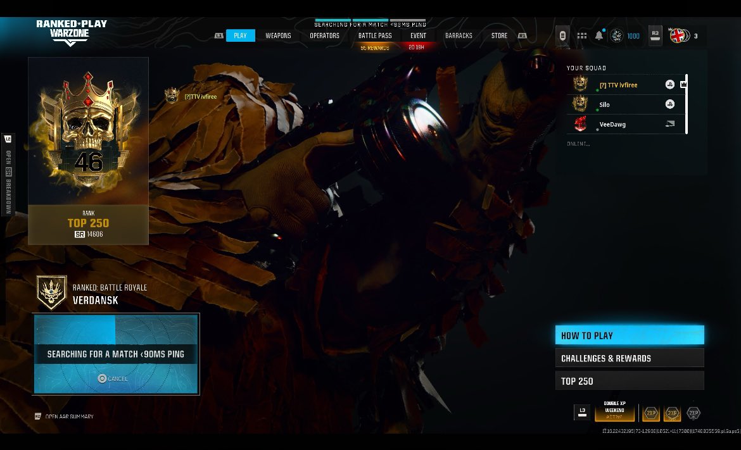Click the matchmaking progress bar in tile
Viewport: 741px width, 450px height.
[x=117, y=330]
